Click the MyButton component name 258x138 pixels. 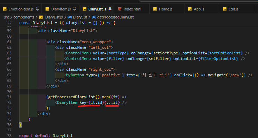point(75,75)
